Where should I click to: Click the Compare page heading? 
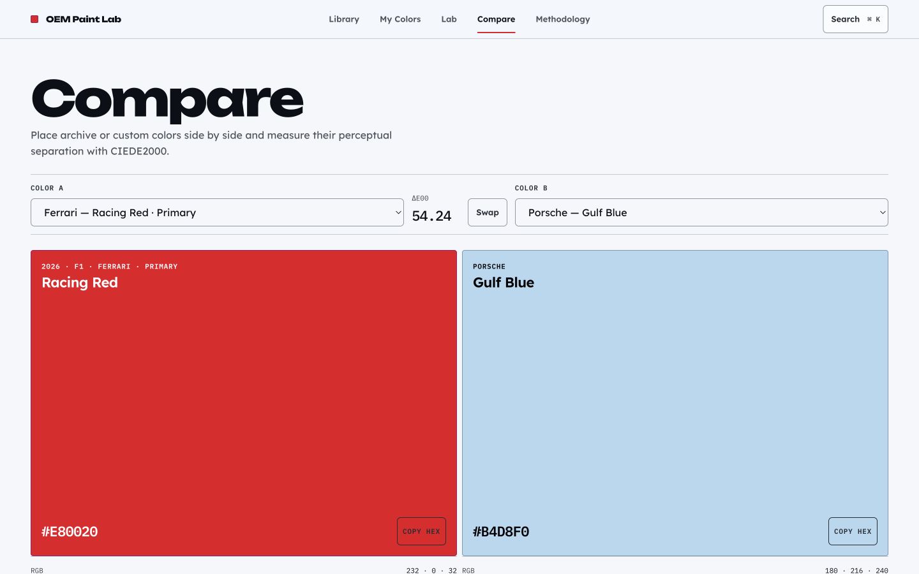pyautogui.click(x=167, y=101)
